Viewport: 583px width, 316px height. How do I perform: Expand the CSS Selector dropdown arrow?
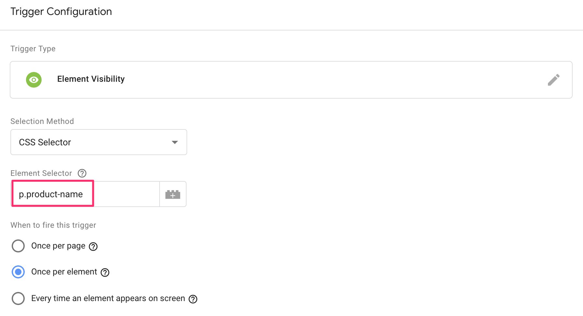175,142
